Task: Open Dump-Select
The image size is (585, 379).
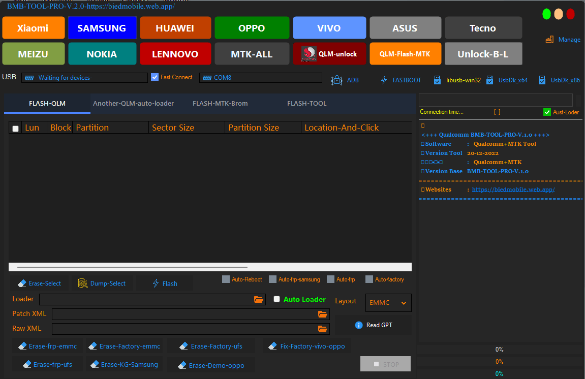Action: coord(102,283)
